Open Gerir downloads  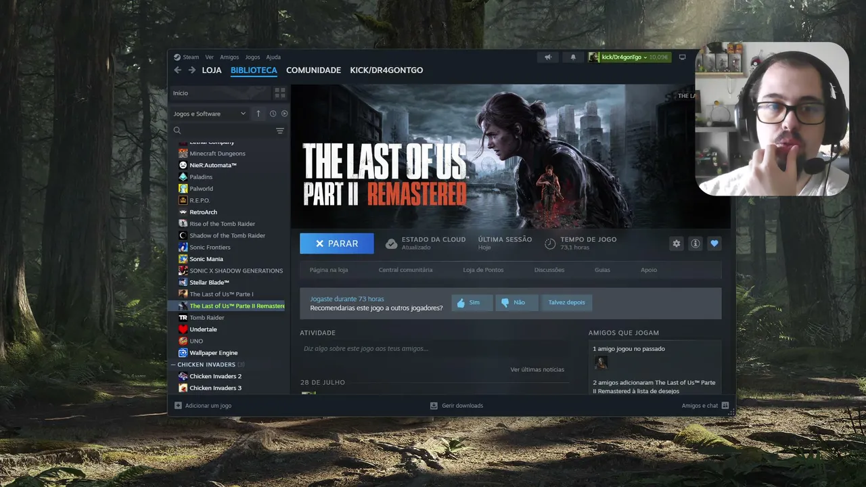tap(457, 406)
